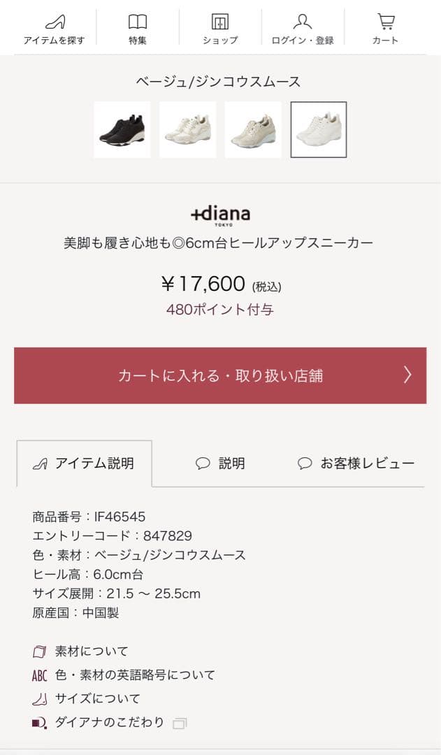The height and width of the screenshot is (755, 441).
Task: Open the サイズについて link
Action: tap(97, 698)
